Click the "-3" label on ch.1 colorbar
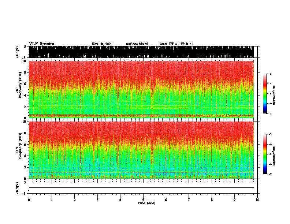Screen dimensions: 290x224 click(270, 74)
